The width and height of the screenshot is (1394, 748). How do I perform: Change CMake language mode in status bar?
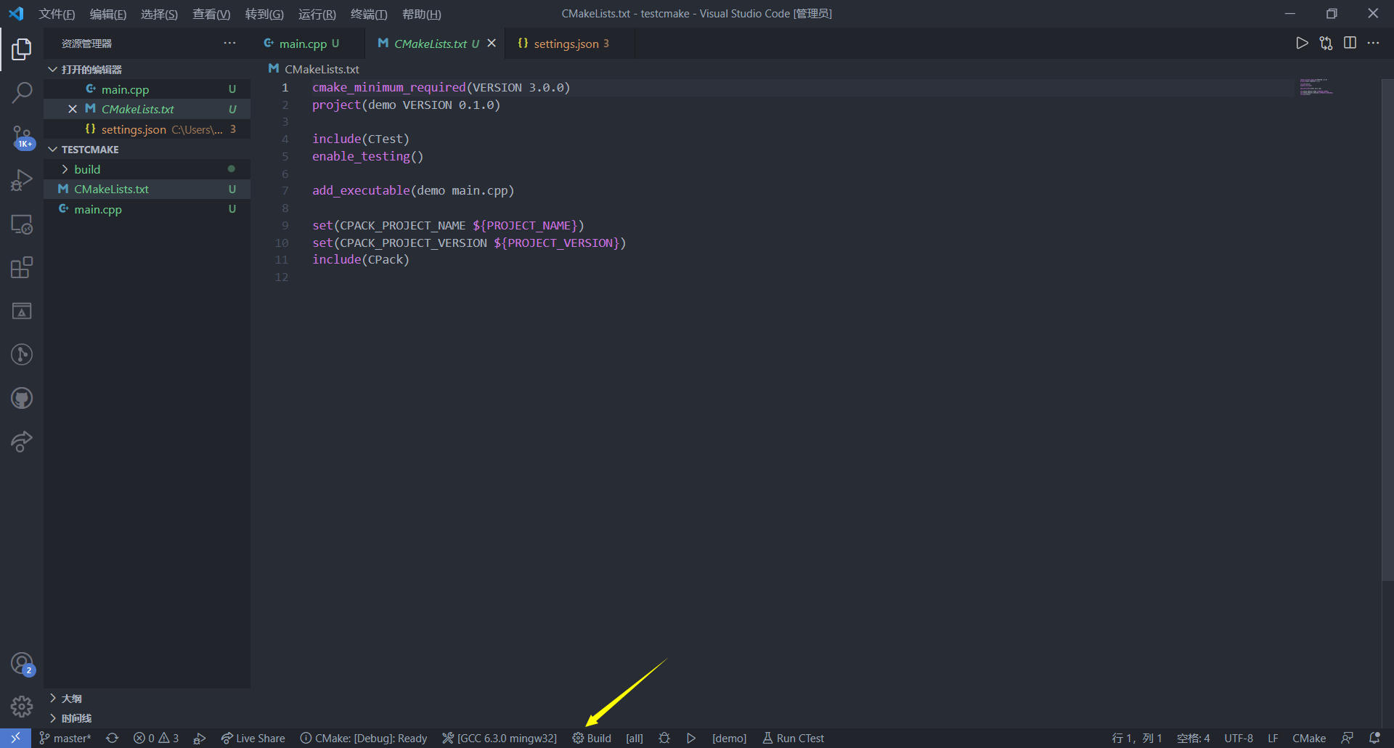(1309, 738)
